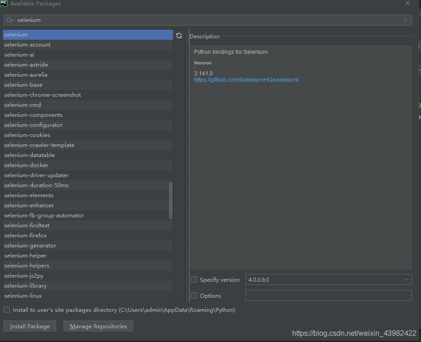Select selenium-account in the list

(x=88, y=45)
